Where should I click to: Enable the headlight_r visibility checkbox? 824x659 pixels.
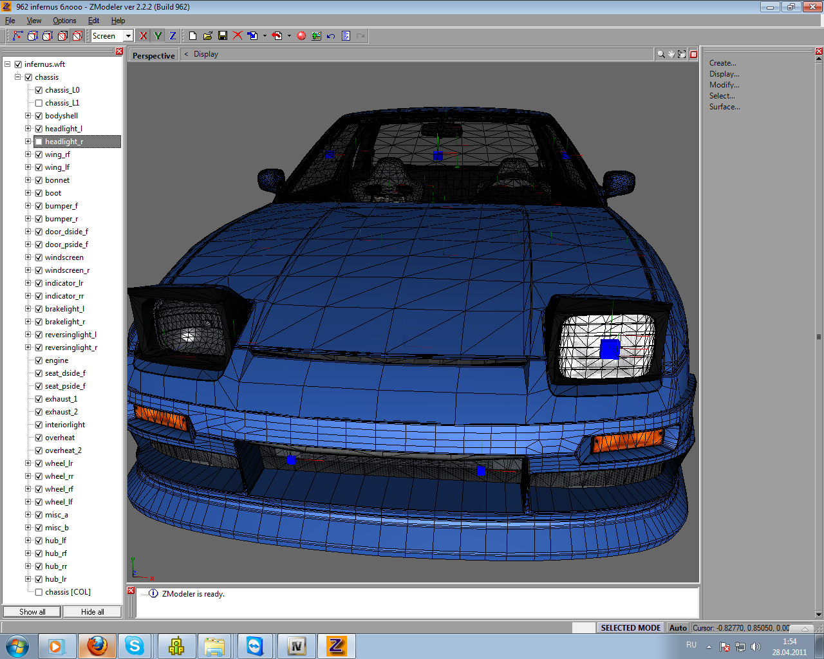tap(39, 142)
